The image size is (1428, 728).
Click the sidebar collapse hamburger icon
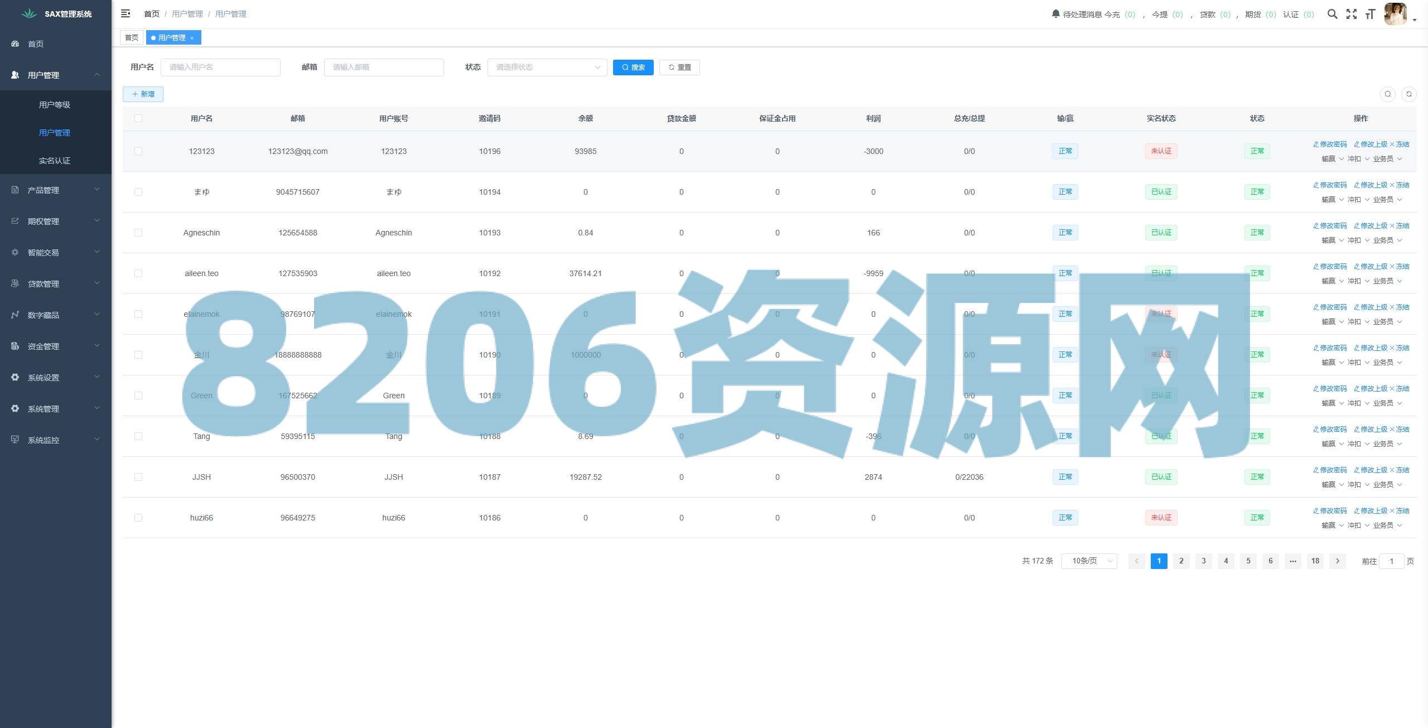126,13
